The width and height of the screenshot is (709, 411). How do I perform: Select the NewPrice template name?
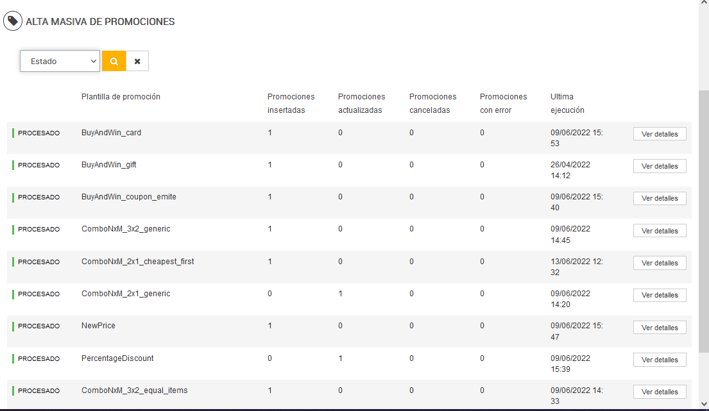pyautogui.click(x=98, y=326)
